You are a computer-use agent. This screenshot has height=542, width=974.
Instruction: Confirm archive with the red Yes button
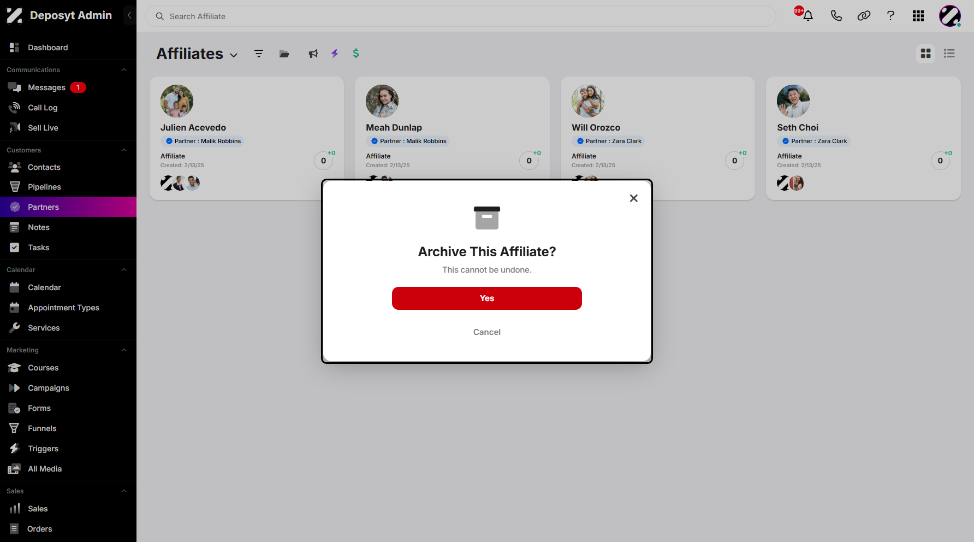tap(486, 298)
